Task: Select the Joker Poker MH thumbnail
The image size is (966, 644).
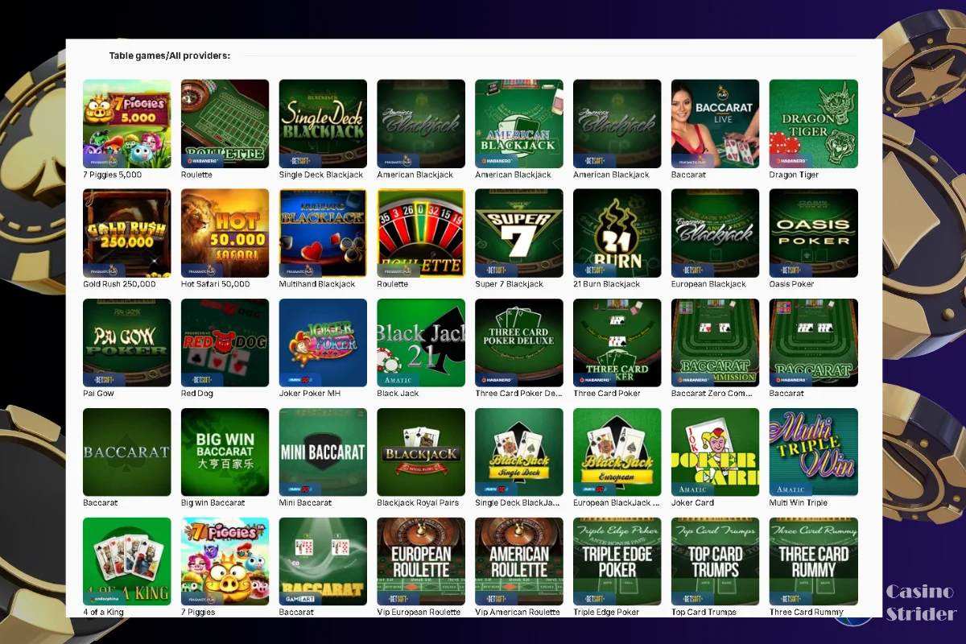Action: click(x=323, y=342)
